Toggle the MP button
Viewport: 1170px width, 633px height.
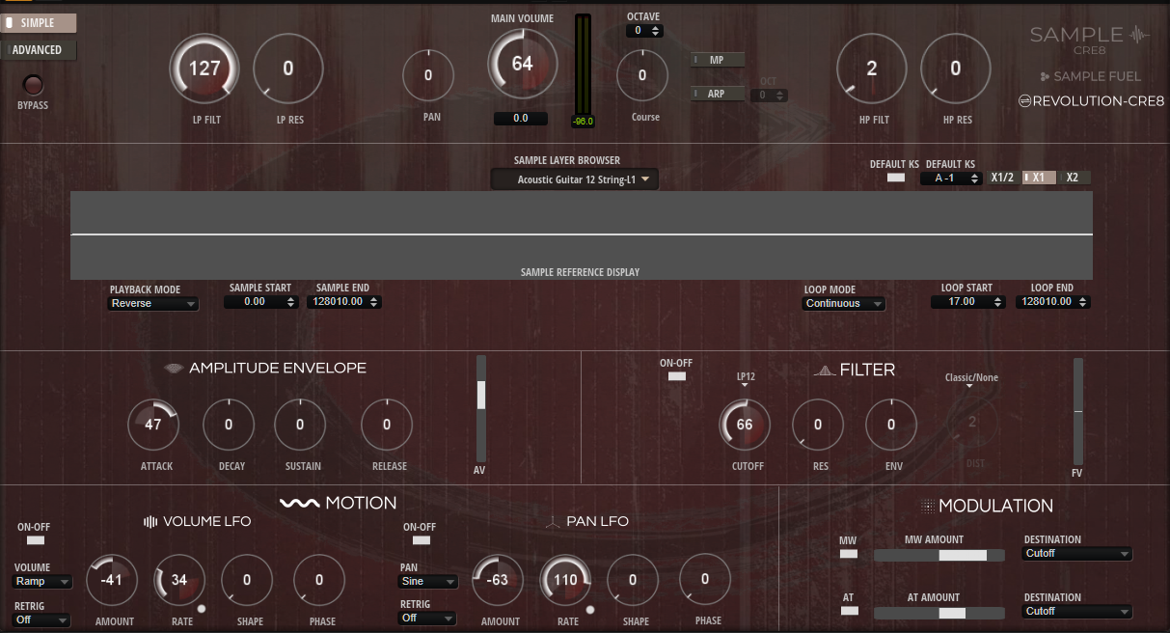pos(719,60)
